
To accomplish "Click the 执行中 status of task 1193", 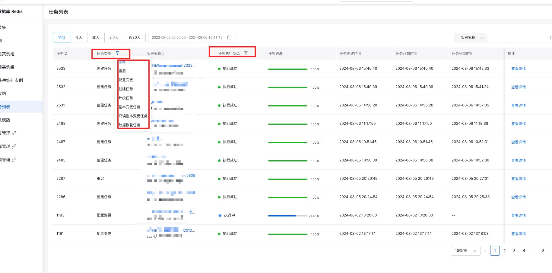I will [x=227, y=215].
